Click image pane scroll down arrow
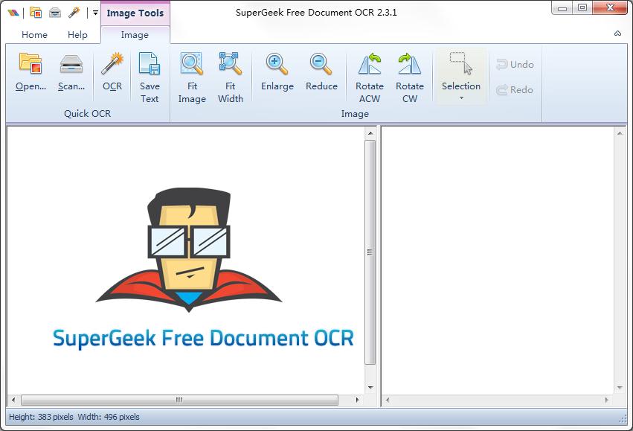This screenshot has height=431, width=633. point(370,388)
